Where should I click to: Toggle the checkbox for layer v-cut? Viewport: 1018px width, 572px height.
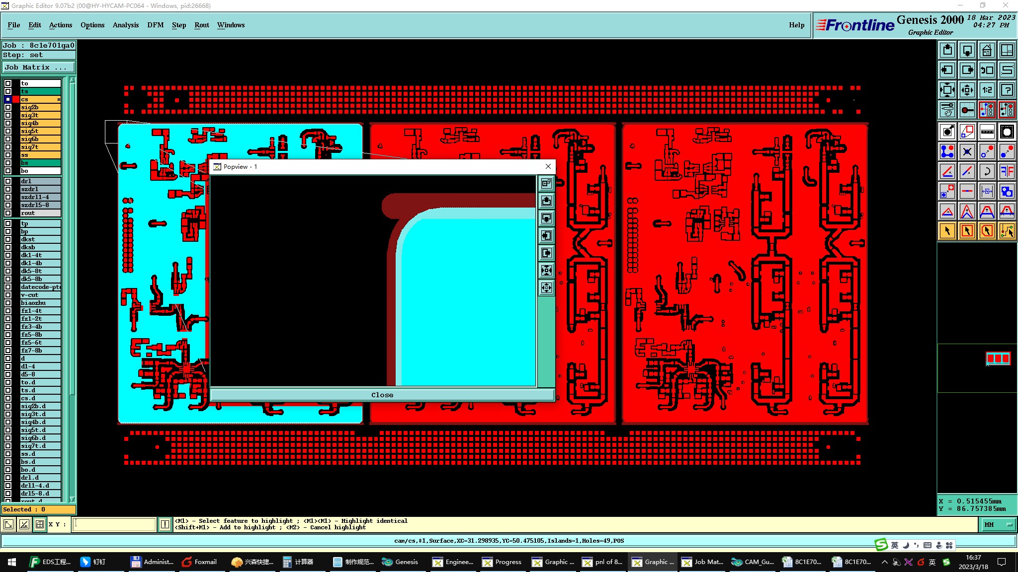point(8,295)
